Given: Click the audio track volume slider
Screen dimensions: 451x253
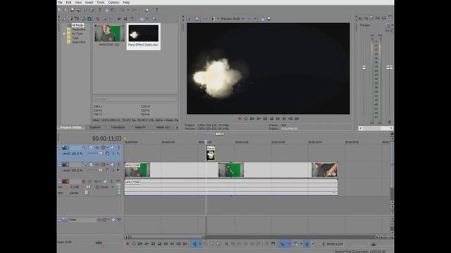Looking at the screenshot, I should 88,187.
